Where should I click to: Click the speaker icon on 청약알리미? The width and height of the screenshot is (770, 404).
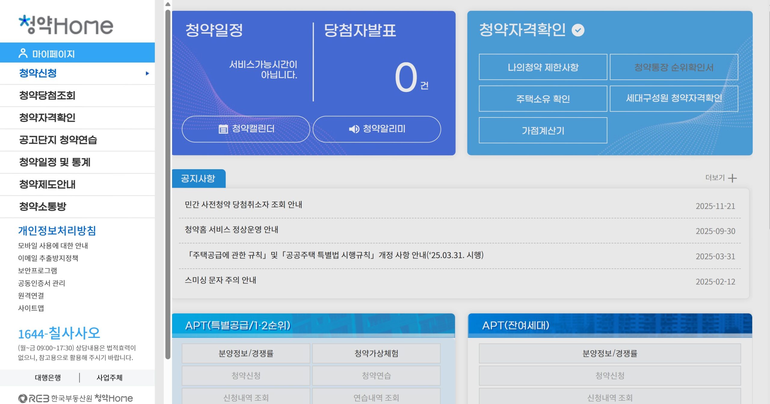click(354, 129)
